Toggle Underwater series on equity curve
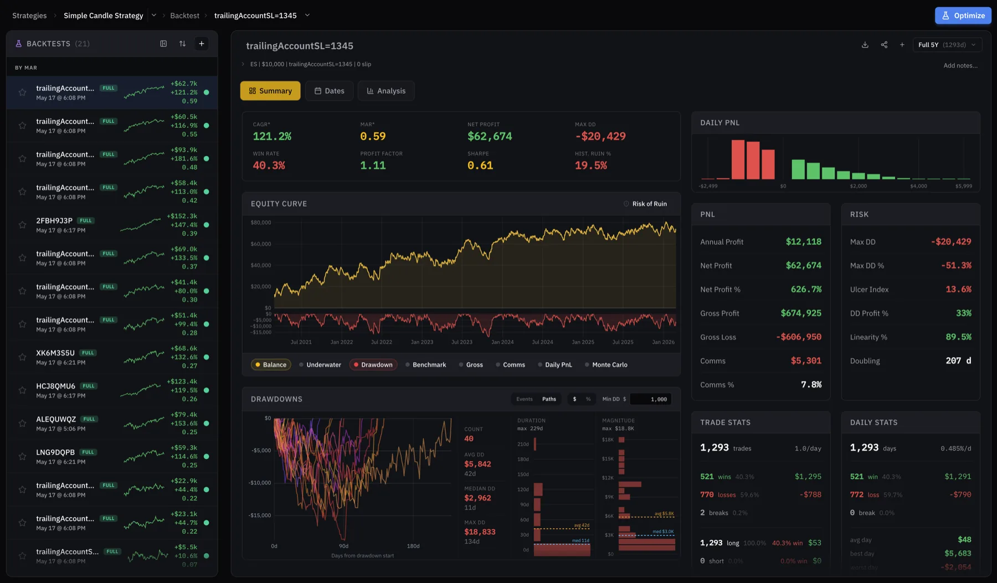 click(320, 365)
